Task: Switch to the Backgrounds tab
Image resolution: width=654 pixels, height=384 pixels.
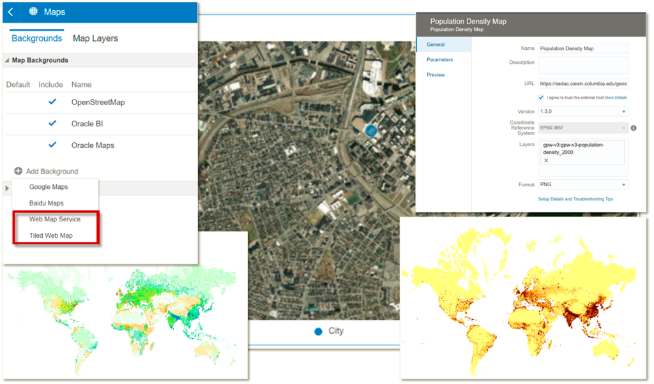Action: click(x=36, y=38)
